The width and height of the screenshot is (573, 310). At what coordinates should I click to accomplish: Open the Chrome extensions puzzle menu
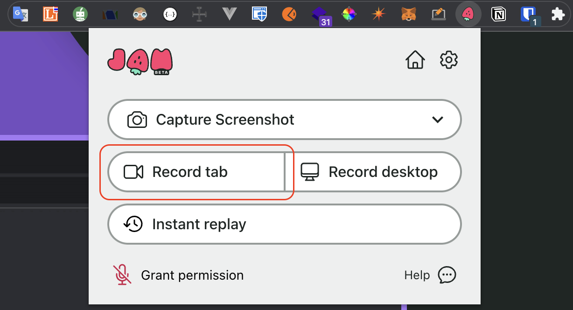click(558, 14)
